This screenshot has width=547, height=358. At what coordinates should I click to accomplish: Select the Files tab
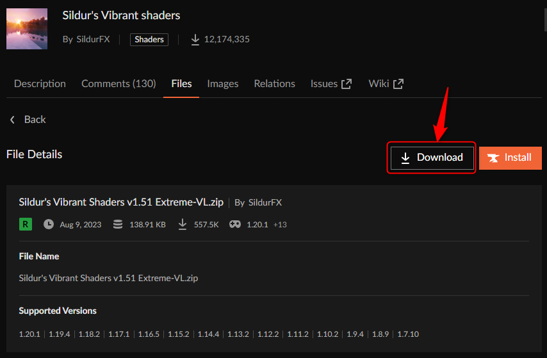pyautogui.click(x=181, y=84)
